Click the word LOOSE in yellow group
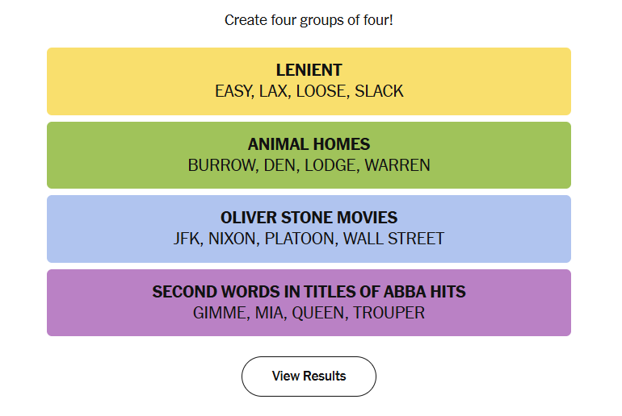 320,91
